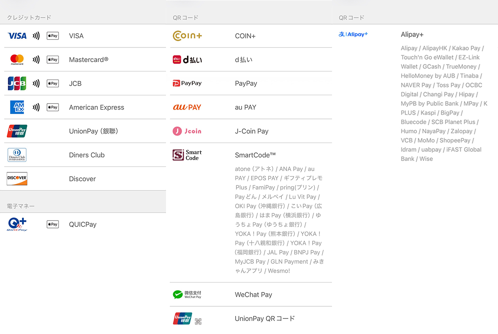Image resolution: width=498 pixels, height=334 pixels.
Task: Click the QRコード header above Alipay+
Action: [352, 17]
